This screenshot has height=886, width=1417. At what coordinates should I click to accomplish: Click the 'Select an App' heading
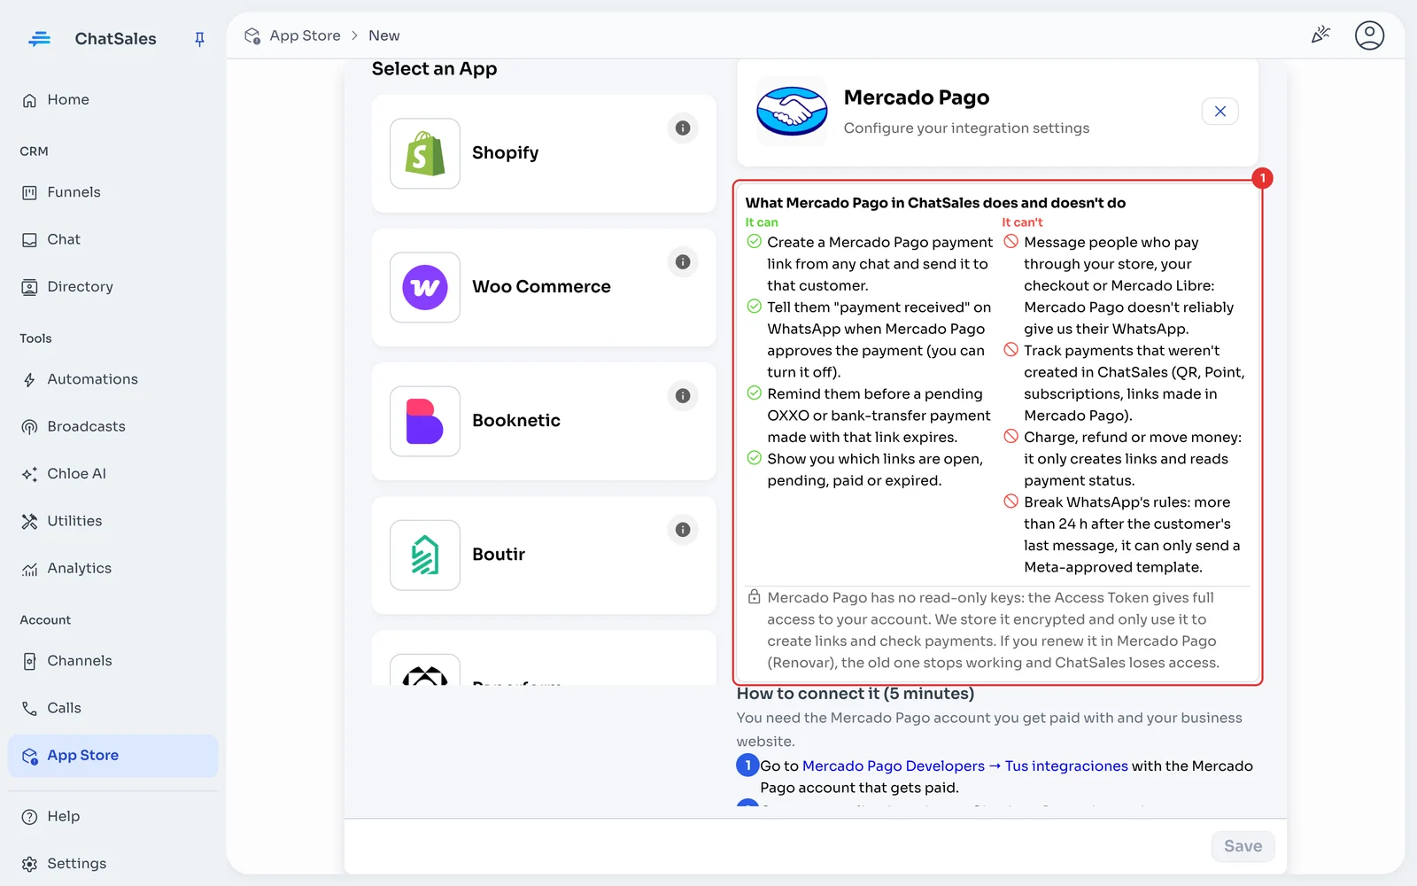[x=434, y=69]
